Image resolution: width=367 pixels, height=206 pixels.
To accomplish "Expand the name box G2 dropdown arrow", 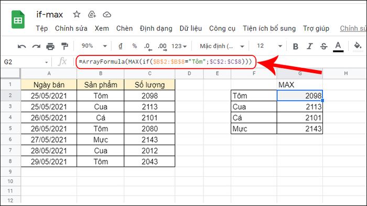I will coord(46,62).
